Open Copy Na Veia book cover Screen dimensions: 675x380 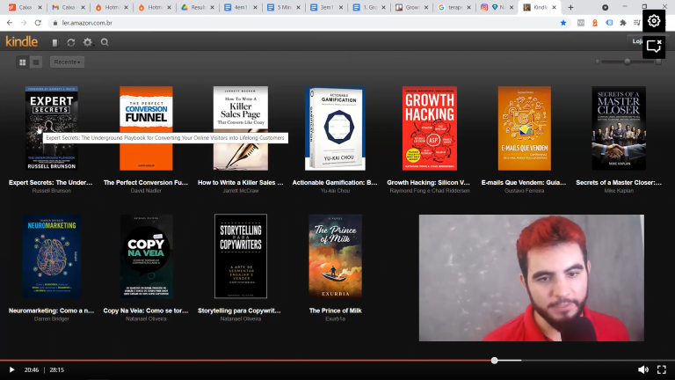[146, 256]
